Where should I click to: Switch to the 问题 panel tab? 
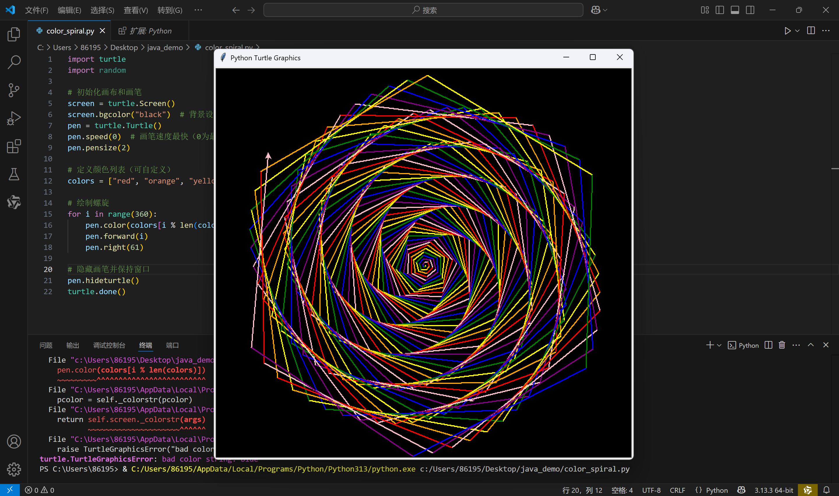[x=46, y=345]
